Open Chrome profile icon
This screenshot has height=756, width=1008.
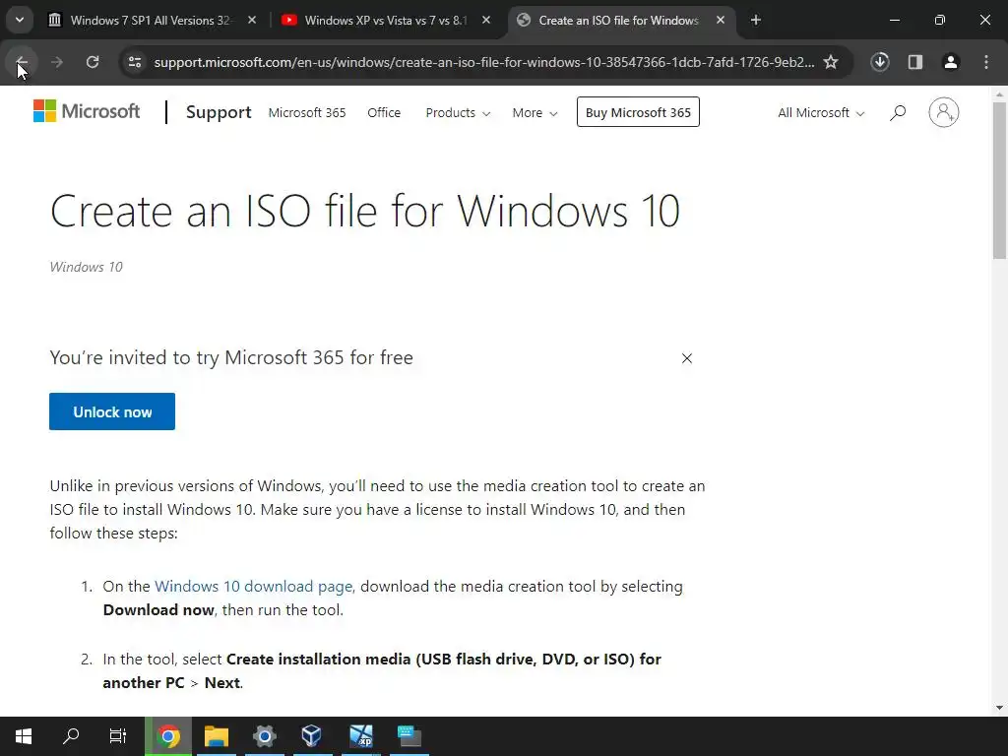(951, 62)
